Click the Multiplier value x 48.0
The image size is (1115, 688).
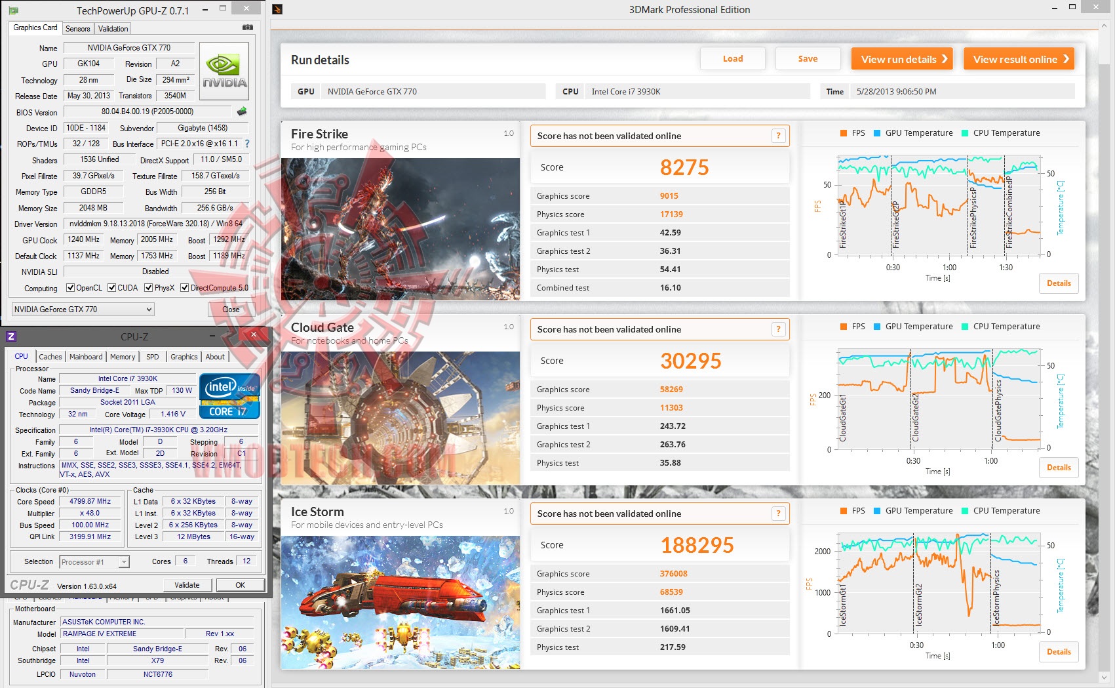coord(90,514)
